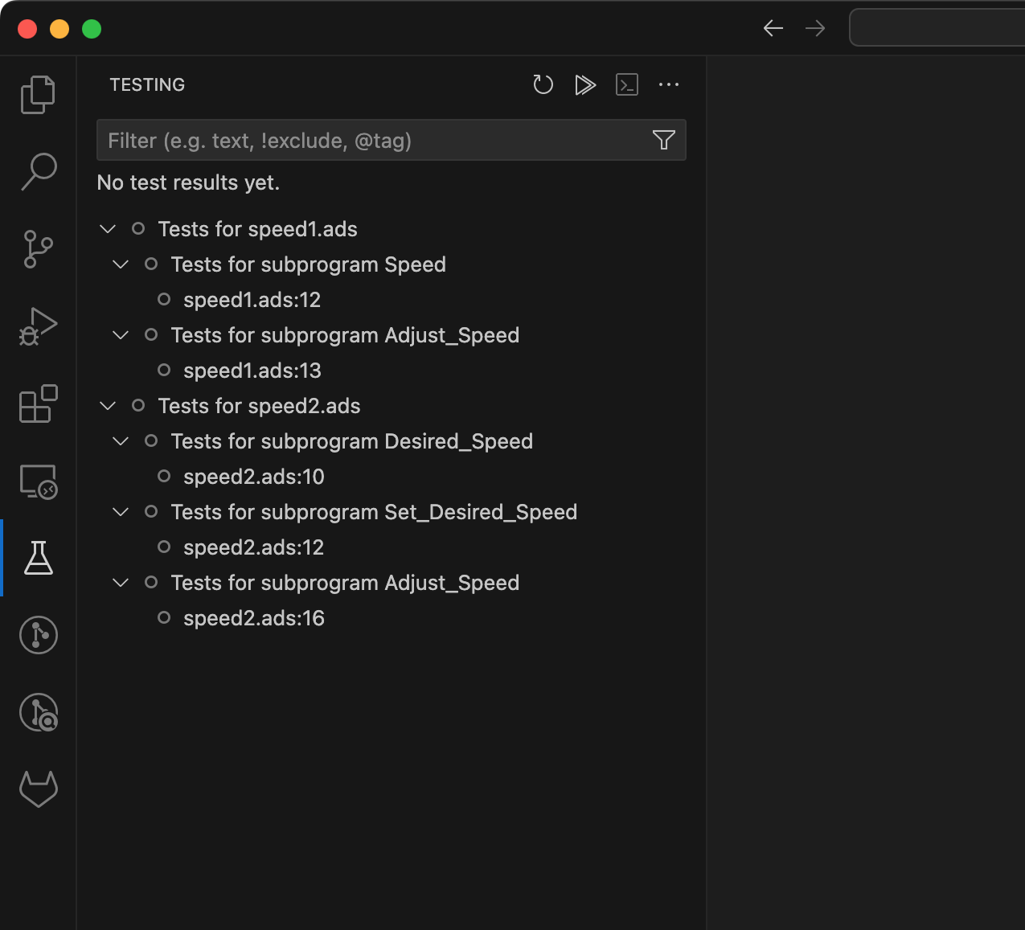Select the Testing flask icon
Screen dimensions: 1025x930
(38, 558)
